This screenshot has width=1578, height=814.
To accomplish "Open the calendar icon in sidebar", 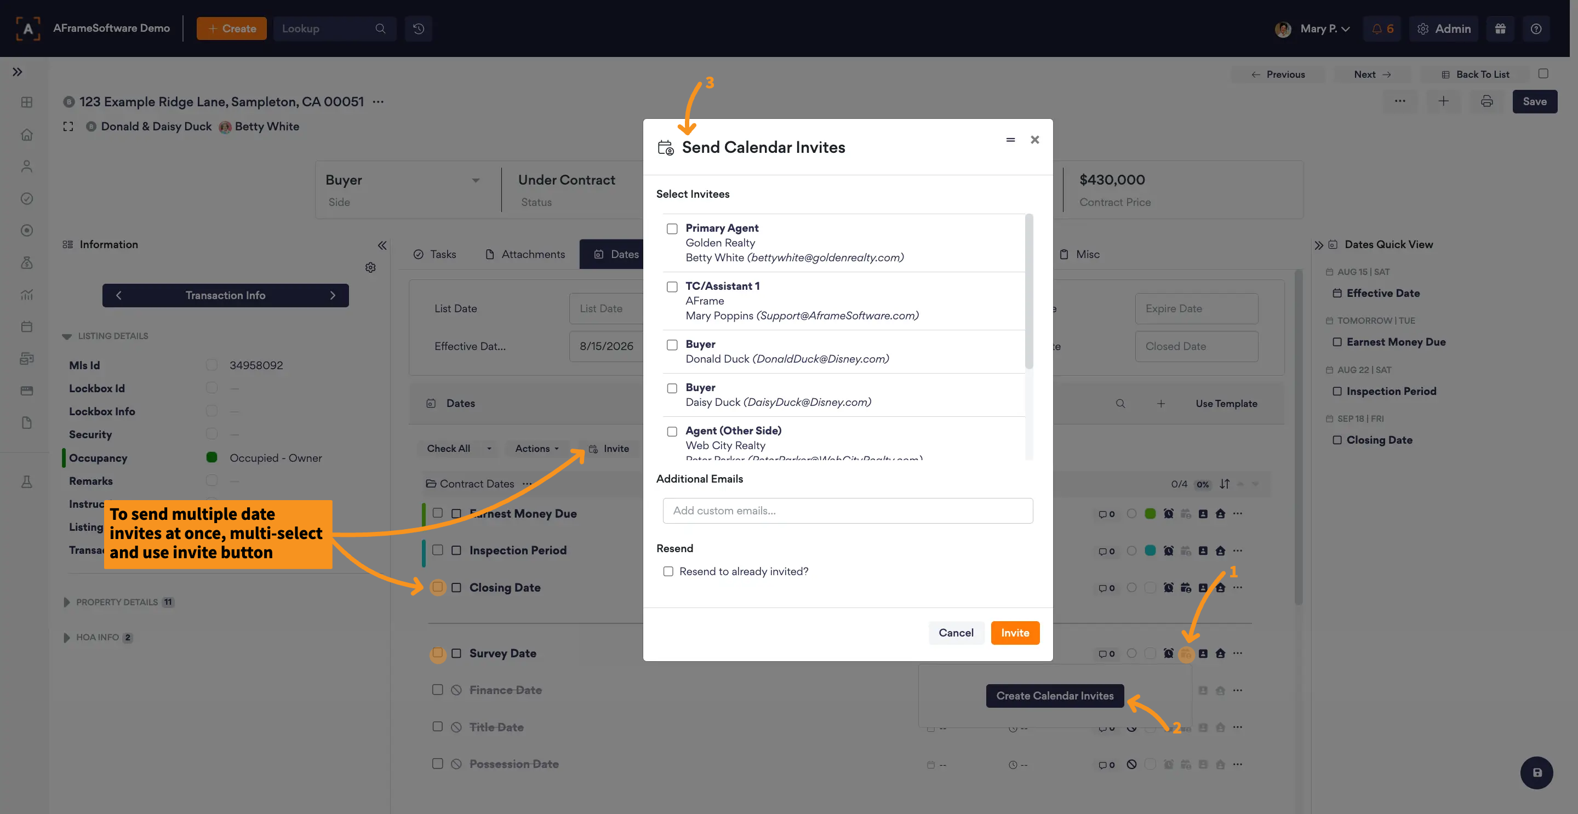I will [x=26, y=326].
